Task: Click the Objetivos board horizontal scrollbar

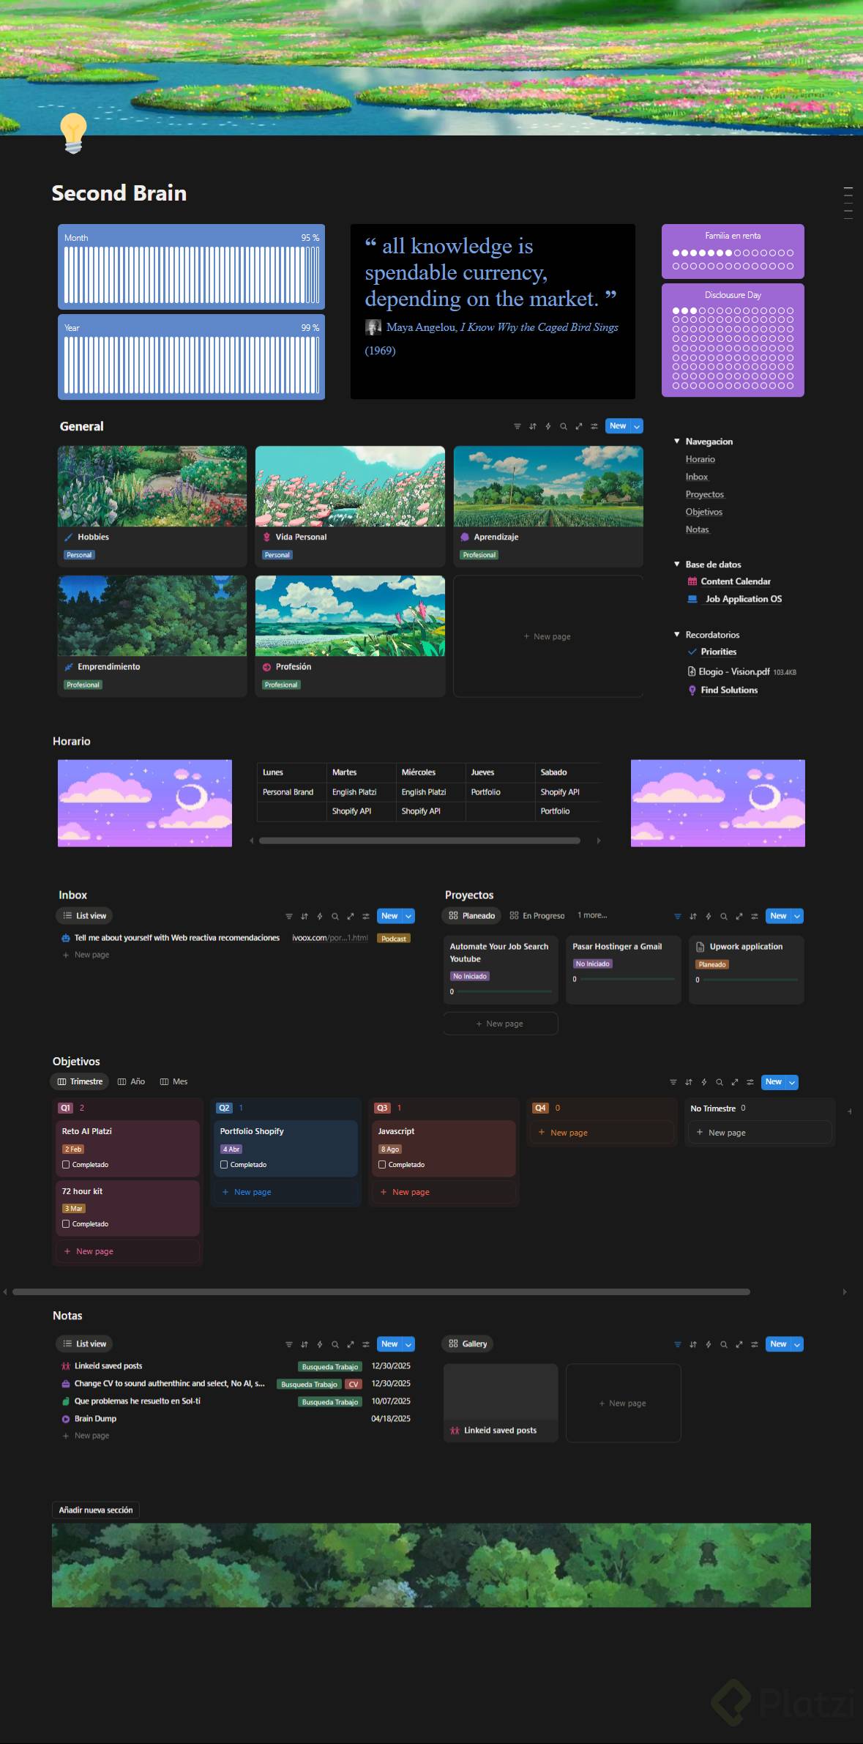Action: [x=381, y=1292]
